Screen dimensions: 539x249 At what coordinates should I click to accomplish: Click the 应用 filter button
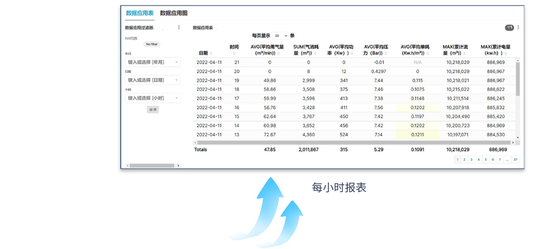pos(153,110)
